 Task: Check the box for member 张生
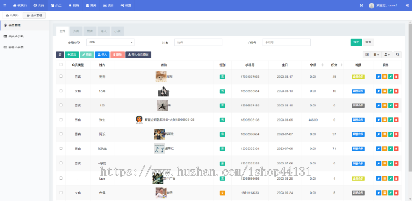[x=61, y=120]
